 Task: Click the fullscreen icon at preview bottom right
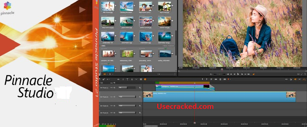click(x=305, y=74)
